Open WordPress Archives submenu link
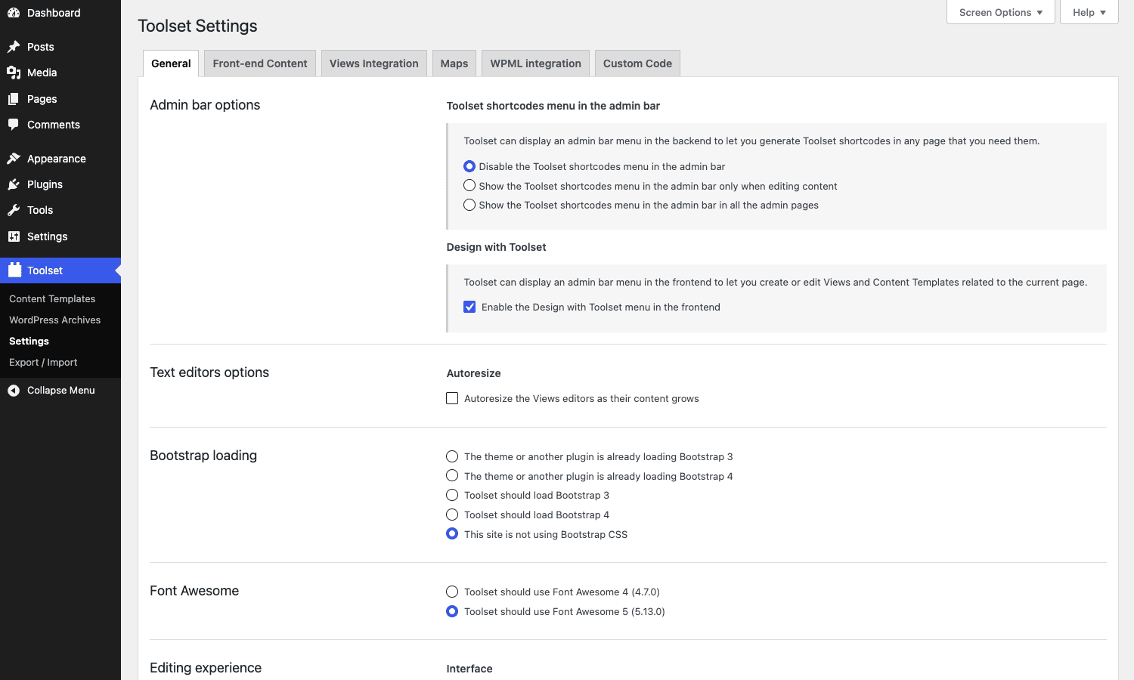The height and width of the screenshot is (680, 1134). (54, 320)
